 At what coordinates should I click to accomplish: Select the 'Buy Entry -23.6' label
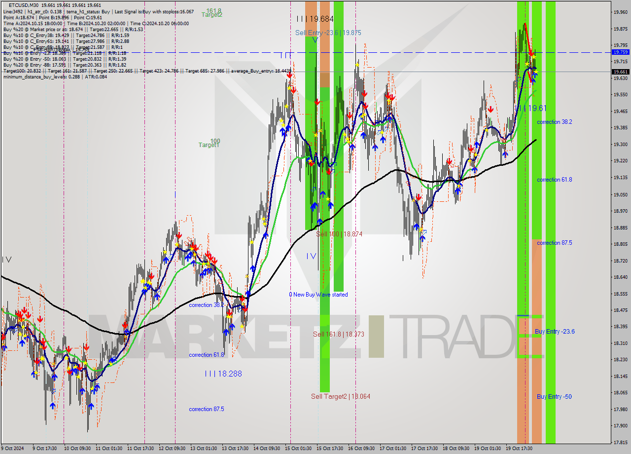tap(555, 332)
